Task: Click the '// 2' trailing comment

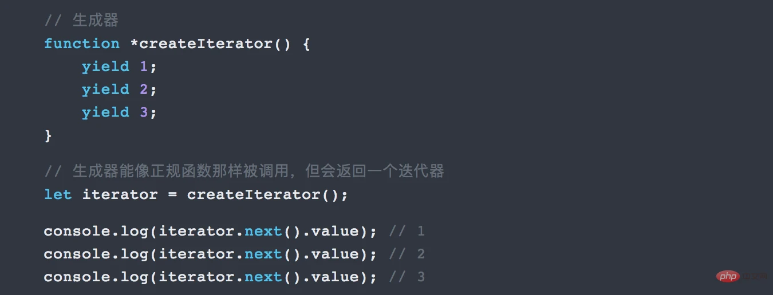Action: pos(407,254)
